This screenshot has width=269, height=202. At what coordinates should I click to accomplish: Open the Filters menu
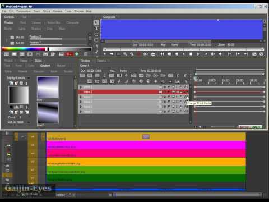tap(47, 11)
